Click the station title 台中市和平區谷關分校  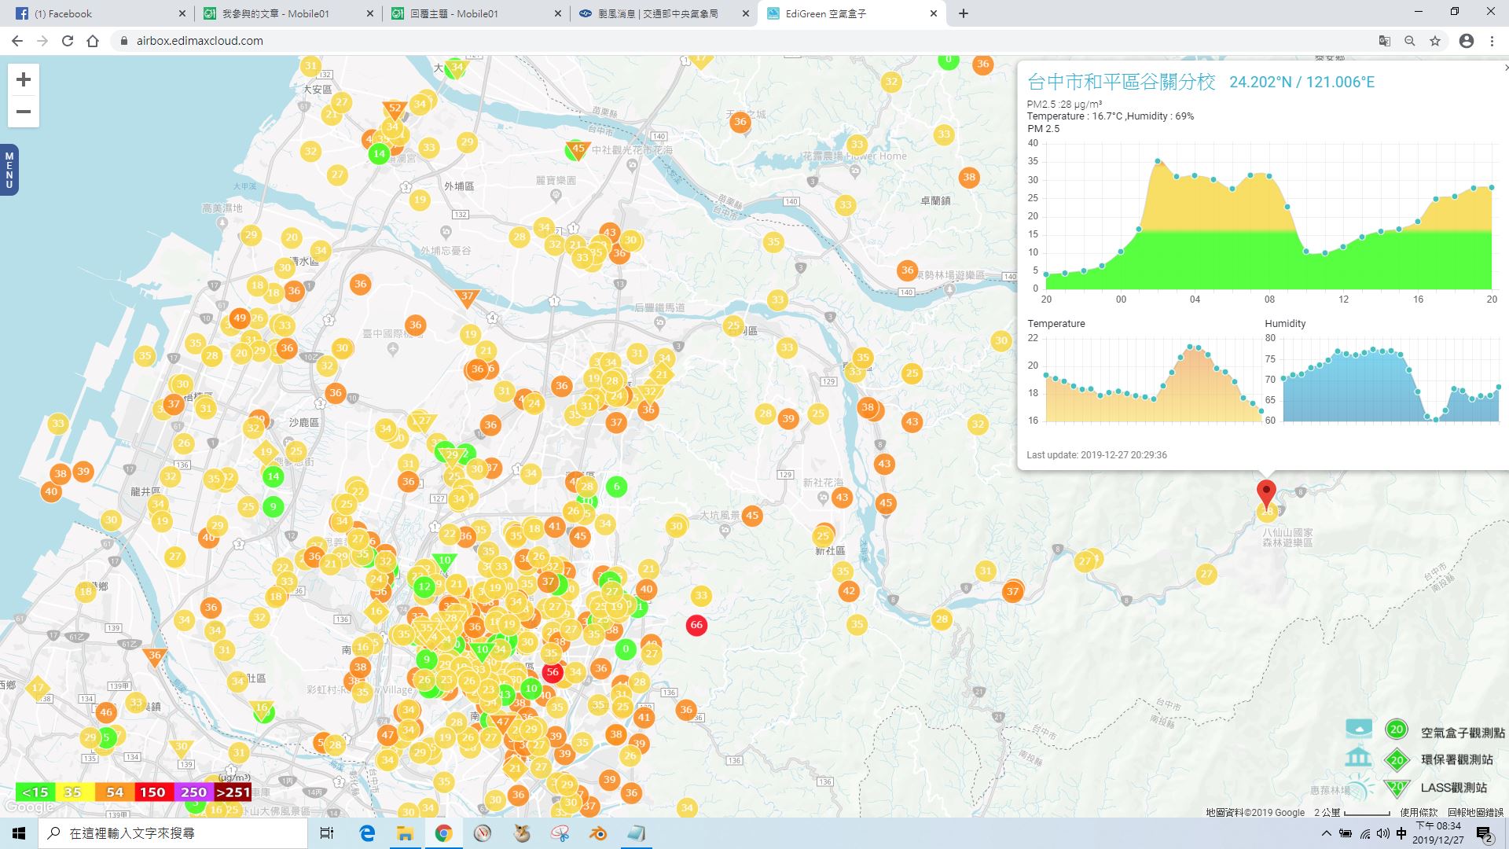1122,82
